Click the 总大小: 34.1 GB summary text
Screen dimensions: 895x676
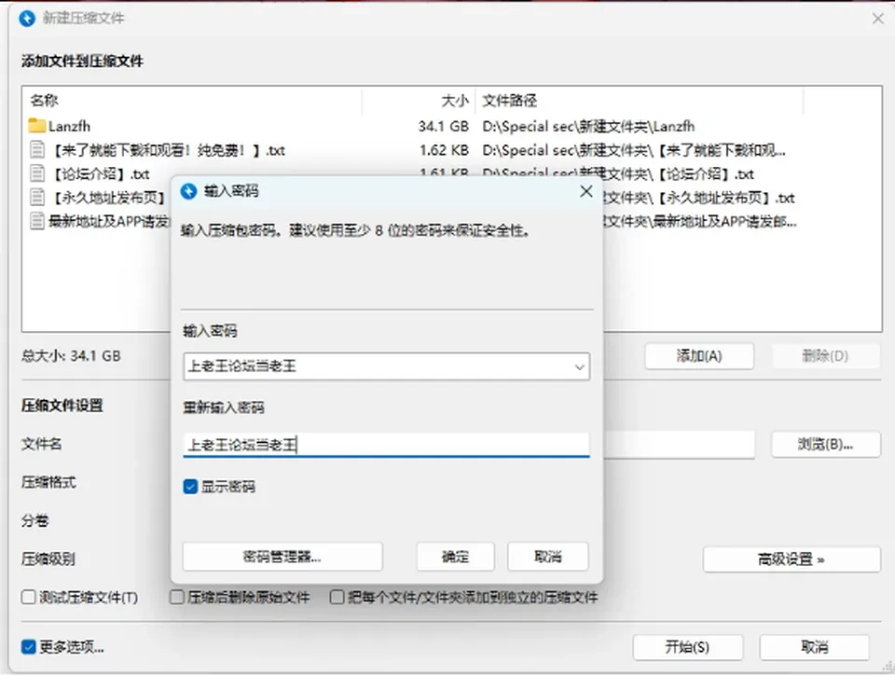(72, 356)
